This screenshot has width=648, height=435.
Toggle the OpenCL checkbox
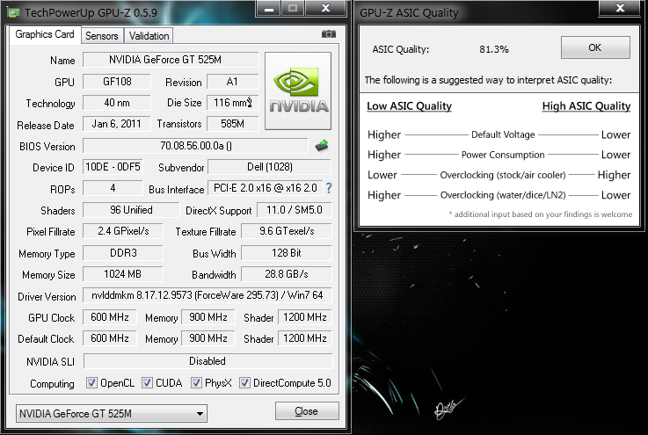point(91,383)
